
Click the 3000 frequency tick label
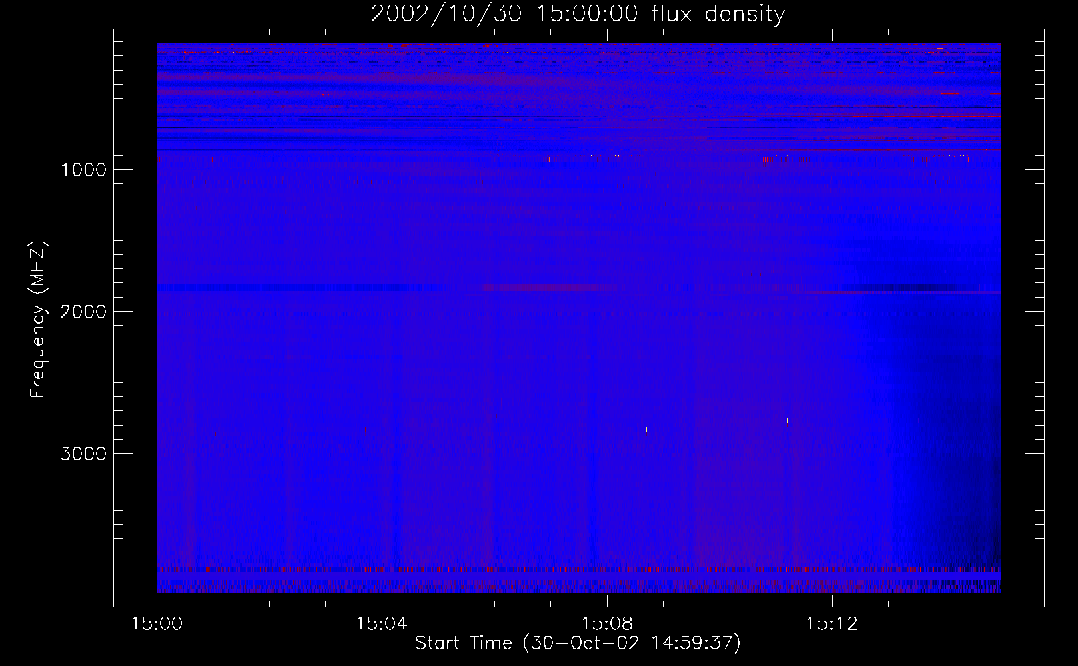pos(83,454)
